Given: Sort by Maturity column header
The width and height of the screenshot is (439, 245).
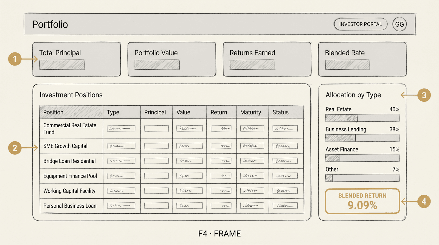Looking at the screenshot, I should tap(252, 112).
